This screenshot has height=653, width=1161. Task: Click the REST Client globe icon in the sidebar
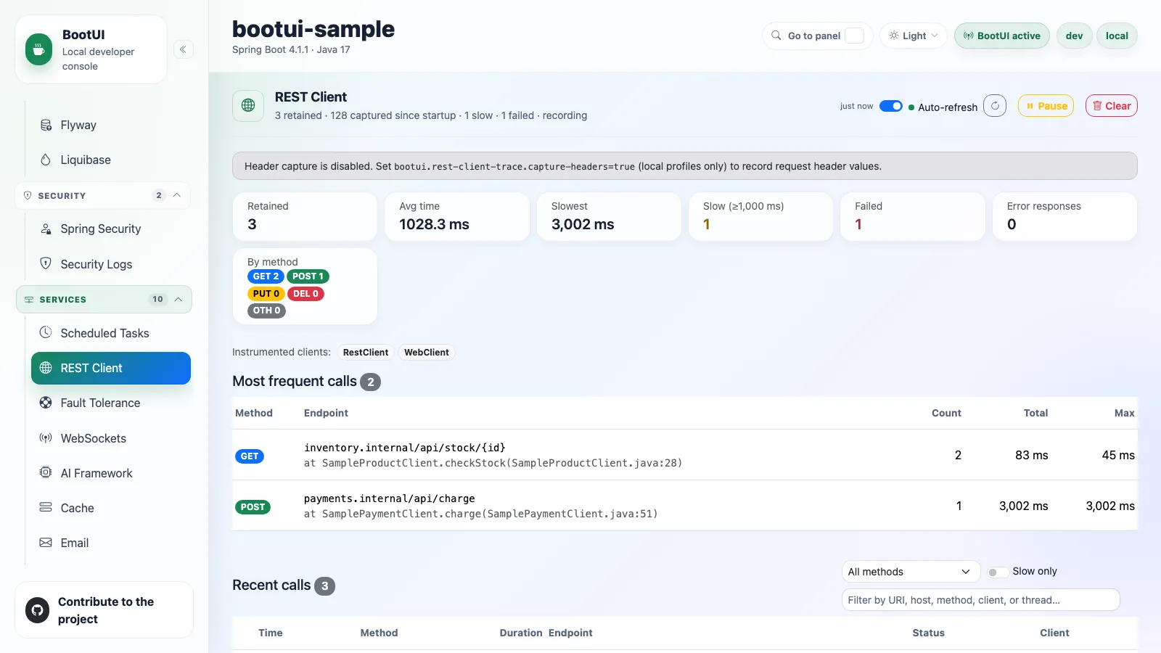[x=46, y=368]
